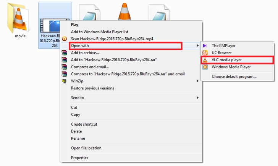Click the UC Browser icon in submenu

[x=205, y=53]
